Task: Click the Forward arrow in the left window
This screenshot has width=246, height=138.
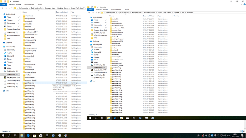Action: (6, 8)
